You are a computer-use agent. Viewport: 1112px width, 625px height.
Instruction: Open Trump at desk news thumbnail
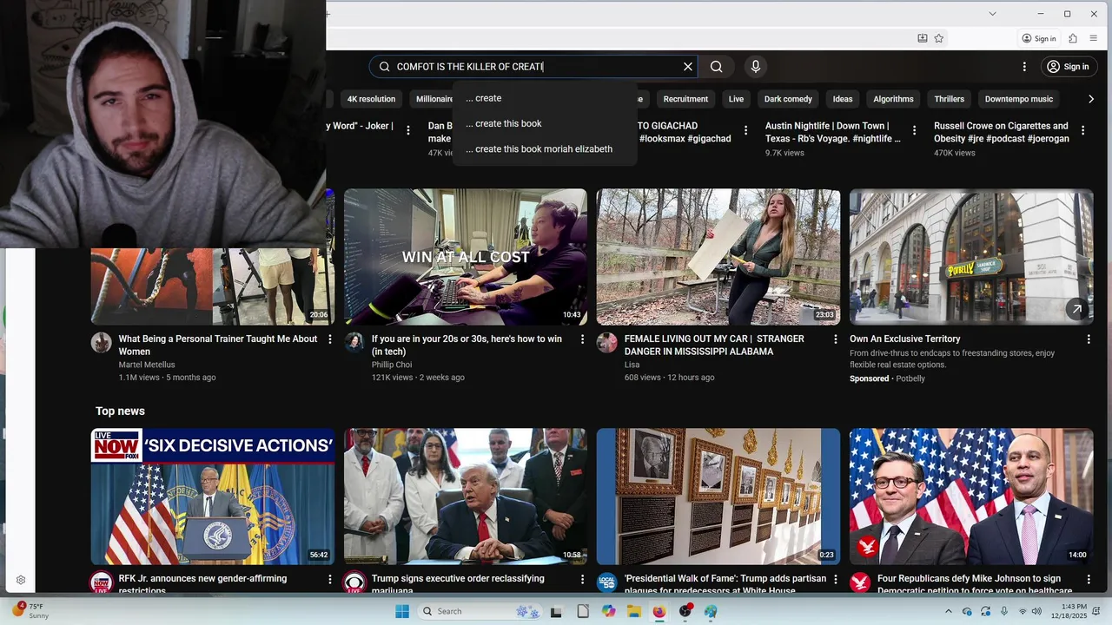click(x=466, y=497)
